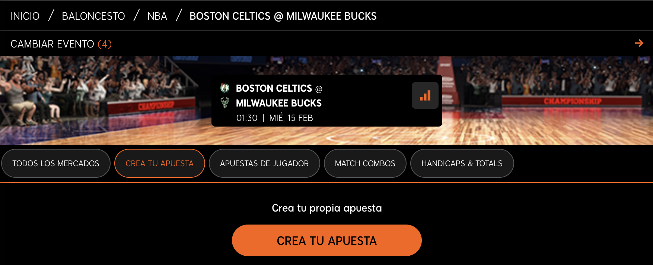This screenshot has height=265, width=653.
Task: Switch to Todos Los Mercados tab
Action: [x=56, y=163]
